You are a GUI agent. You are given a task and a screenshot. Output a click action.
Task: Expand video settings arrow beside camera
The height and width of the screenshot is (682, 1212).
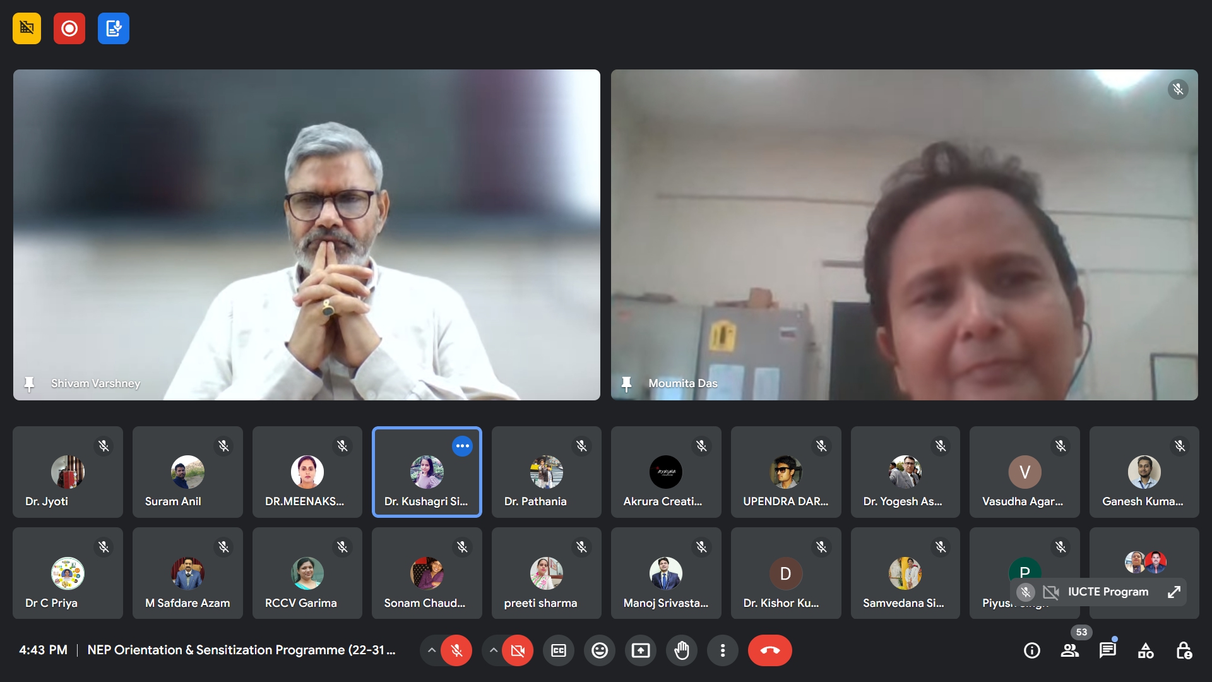click(494, 650)
